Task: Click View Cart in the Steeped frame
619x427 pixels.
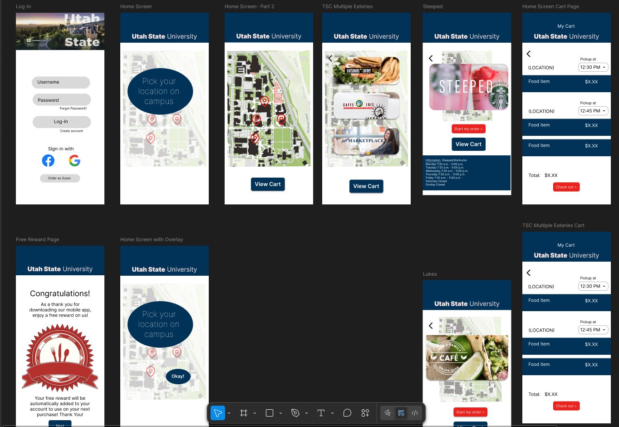Action: click(469, 144)
